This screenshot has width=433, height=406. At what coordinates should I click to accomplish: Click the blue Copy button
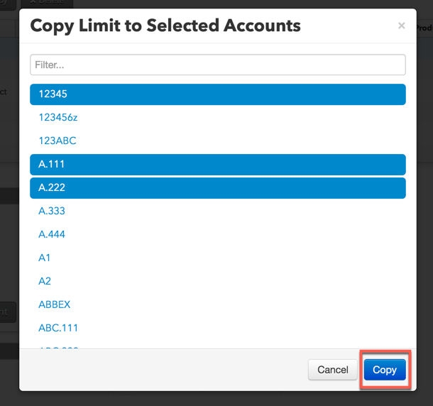(x=385, y=370)
